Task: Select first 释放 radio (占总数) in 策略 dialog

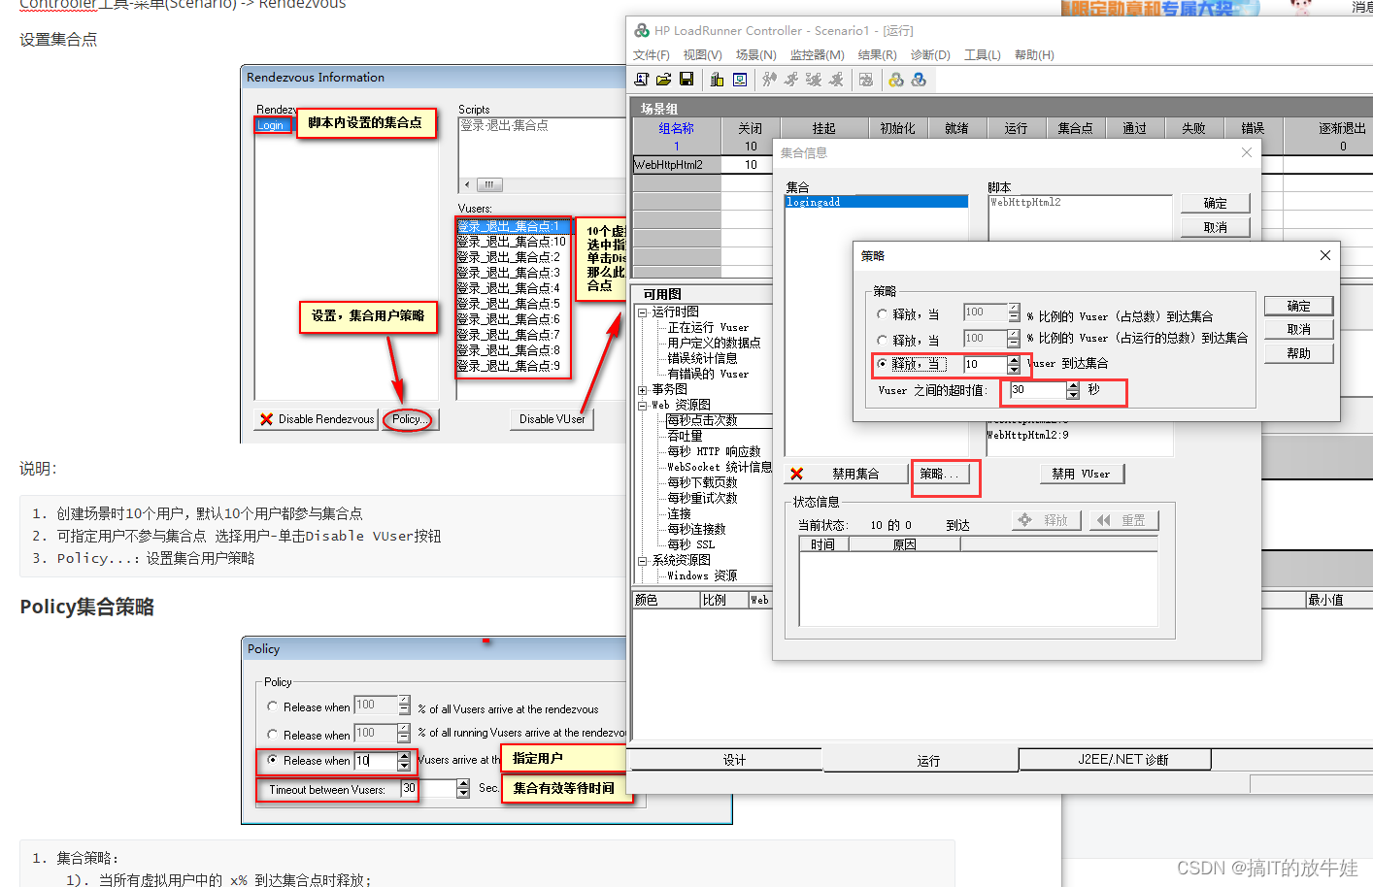Action: point(882,314)
